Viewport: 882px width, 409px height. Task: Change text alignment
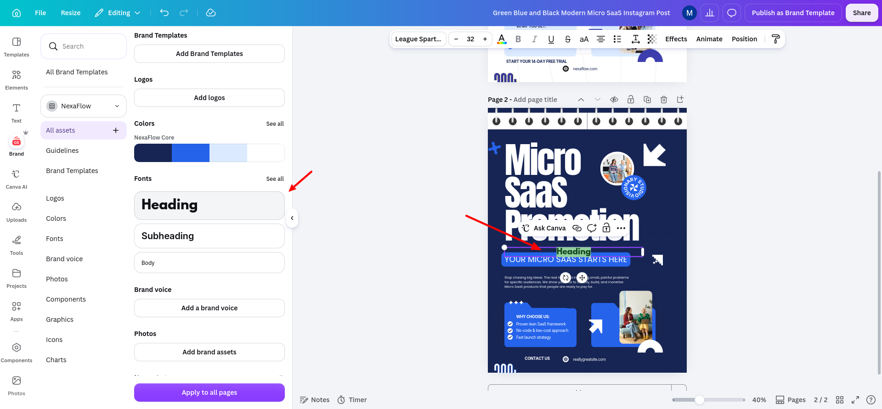click(601, 39)
